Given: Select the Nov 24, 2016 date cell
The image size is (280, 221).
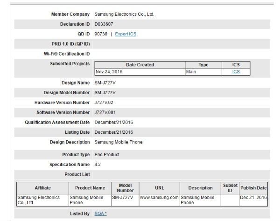Looking at the screenshot, I should 140,72.
